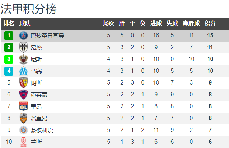The image size is (229, 148).
Task: Click the 法甲积分榜 title
Action: tap(29, 9)
